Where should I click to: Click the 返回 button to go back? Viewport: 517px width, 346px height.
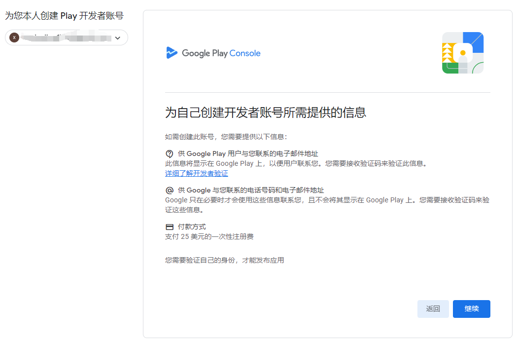[433, 308]
